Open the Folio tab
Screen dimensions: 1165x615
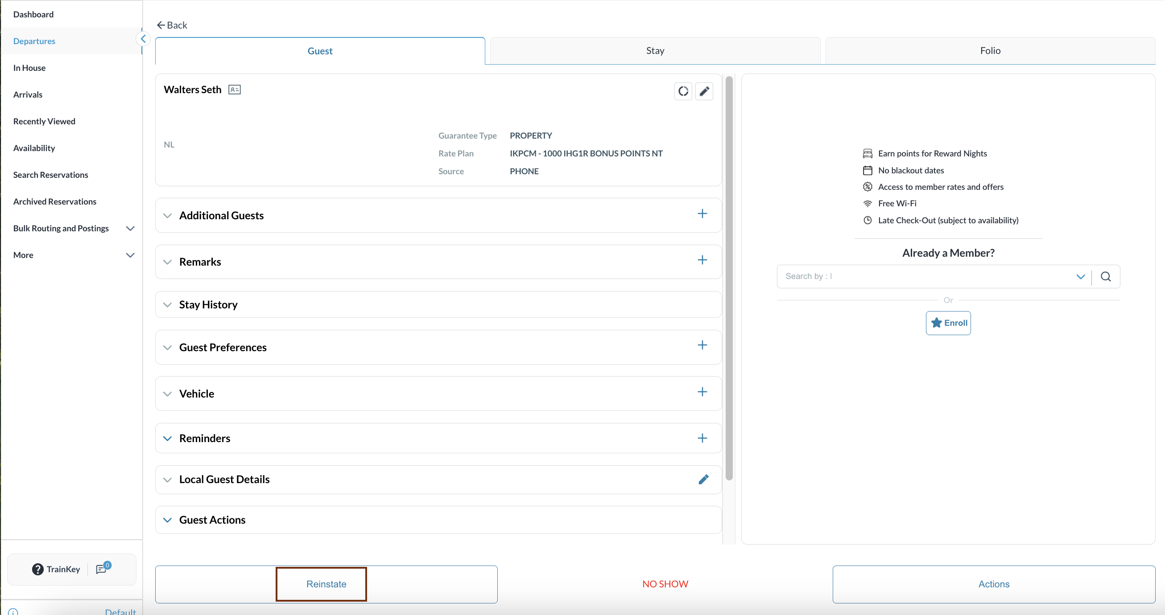(990, 51)
